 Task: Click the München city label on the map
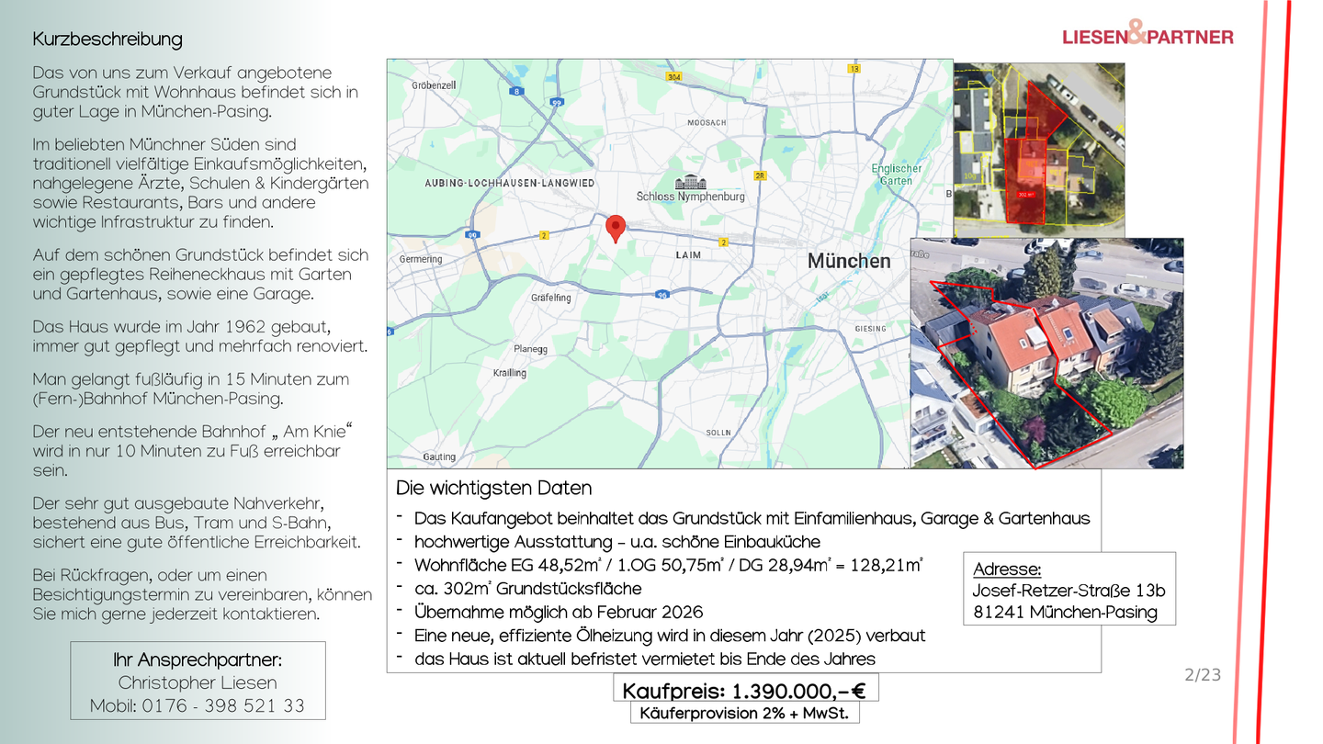(x=849, y=261)
